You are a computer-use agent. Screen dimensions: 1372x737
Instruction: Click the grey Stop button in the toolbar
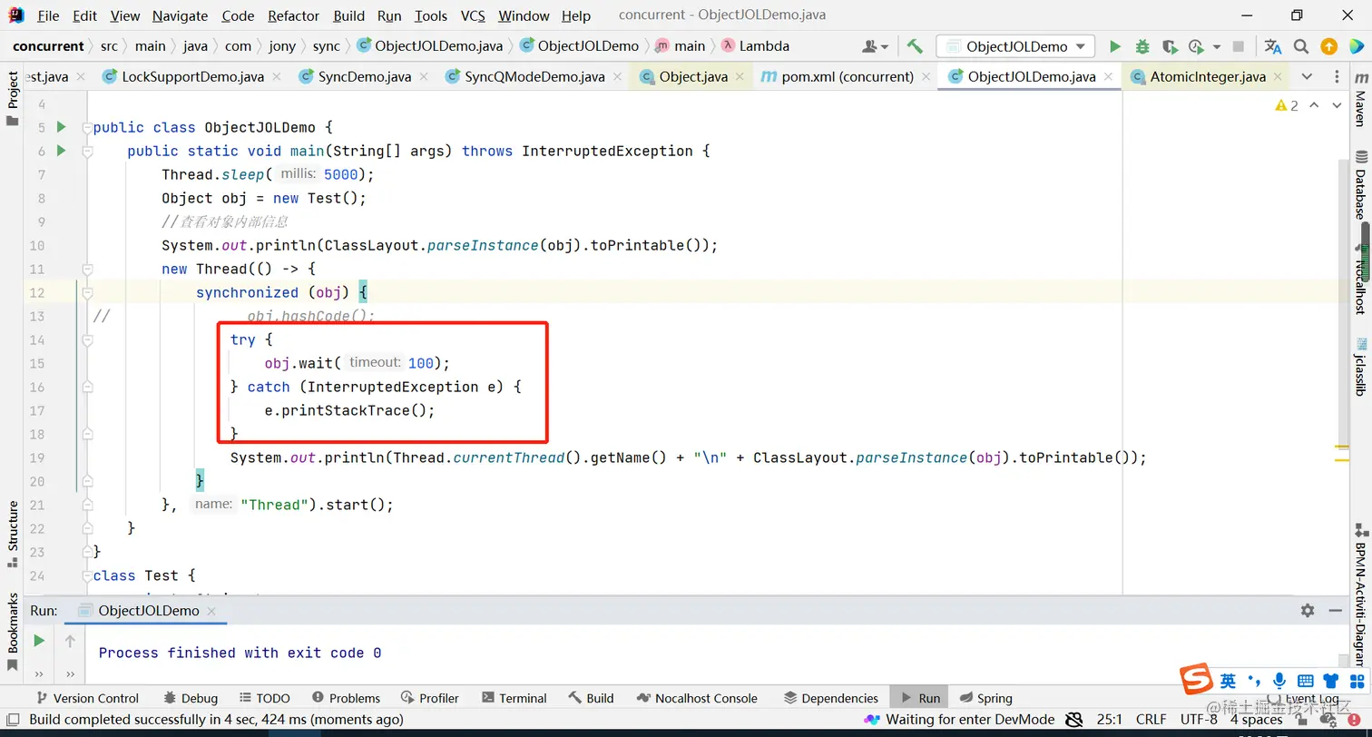pyautogui.click(x=1239, y=46)
